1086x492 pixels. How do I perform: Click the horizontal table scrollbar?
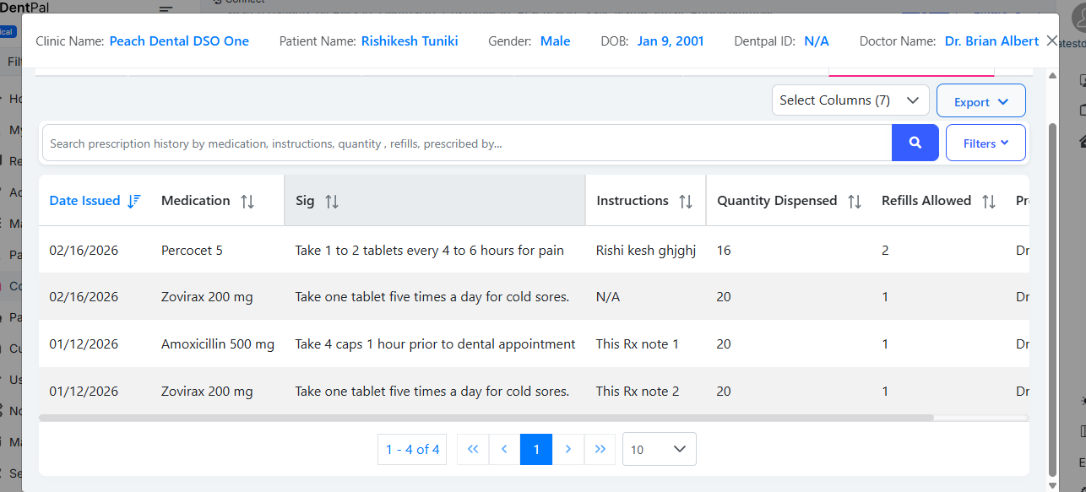tap(486, 418)
